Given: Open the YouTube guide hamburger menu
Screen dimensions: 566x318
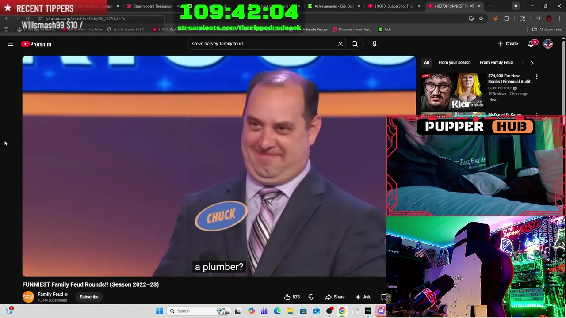Looking at the screenshot, I should 11,44.
